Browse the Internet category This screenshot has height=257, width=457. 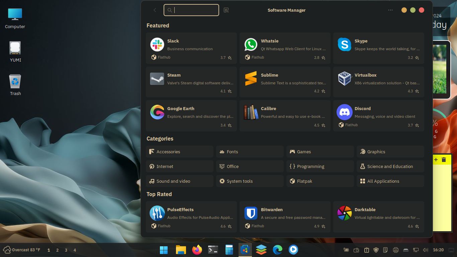[x=180, y=166]
